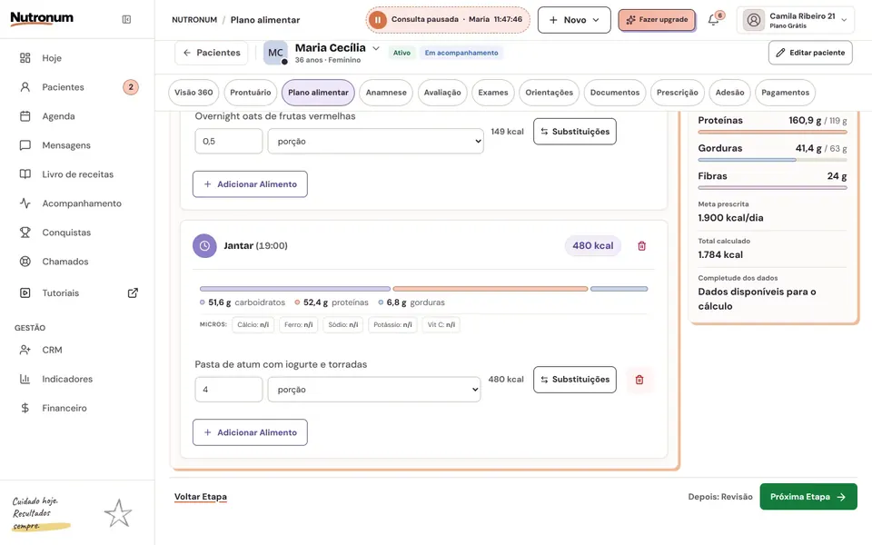Open Chamados support in sidebar
872x545 pixels.
[65, 262]
